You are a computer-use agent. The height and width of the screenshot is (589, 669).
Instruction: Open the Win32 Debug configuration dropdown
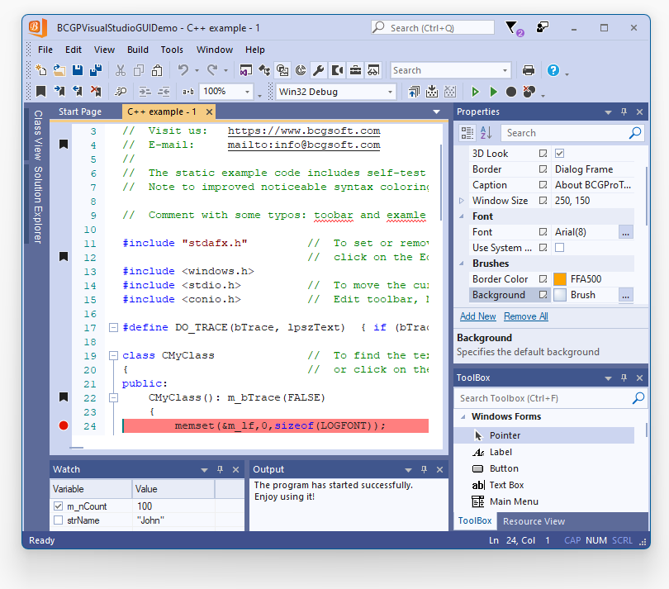pos(390,92)
